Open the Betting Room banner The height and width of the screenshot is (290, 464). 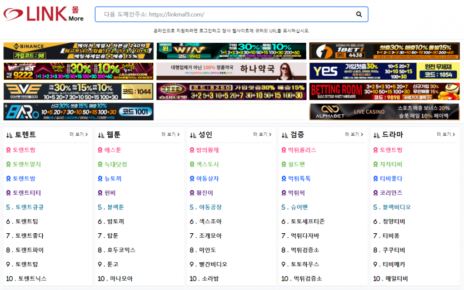tap(385, 91)
